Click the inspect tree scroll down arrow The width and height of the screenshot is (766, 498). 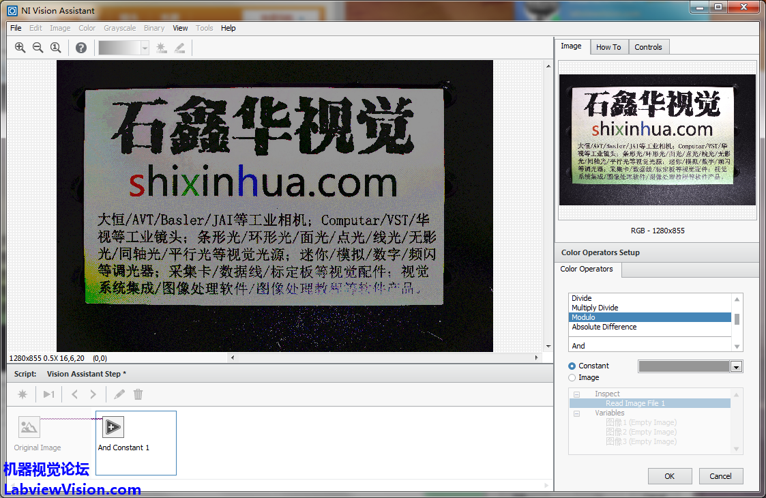737,449
